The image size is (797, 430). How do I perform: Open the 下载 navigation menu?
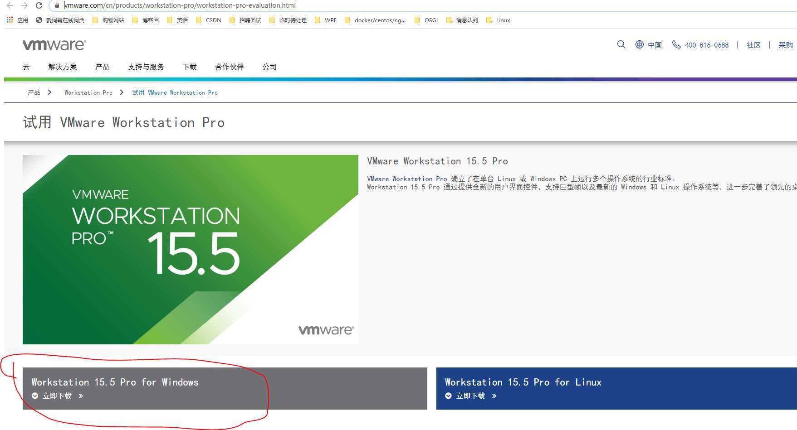pyautogui.click(x=190, y=67)
